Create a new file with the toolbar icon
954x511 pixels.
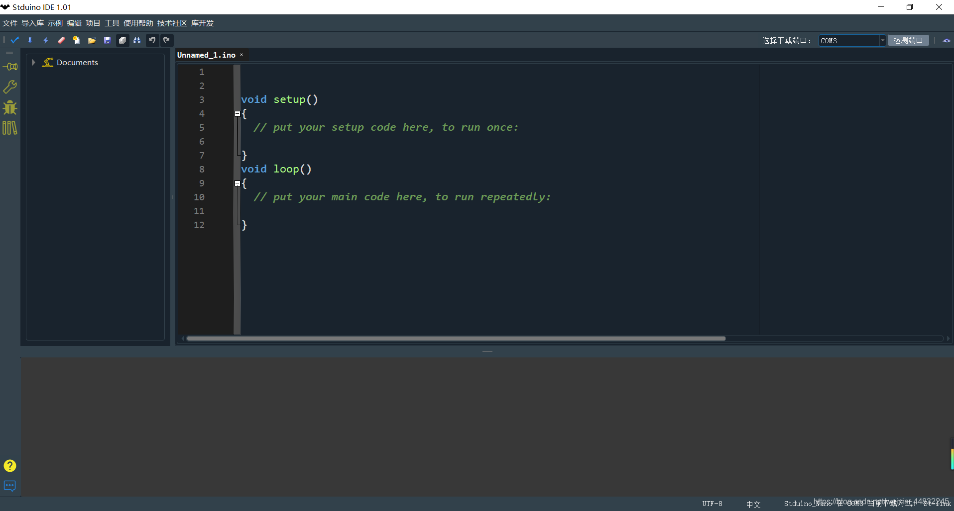coord(77,40)
